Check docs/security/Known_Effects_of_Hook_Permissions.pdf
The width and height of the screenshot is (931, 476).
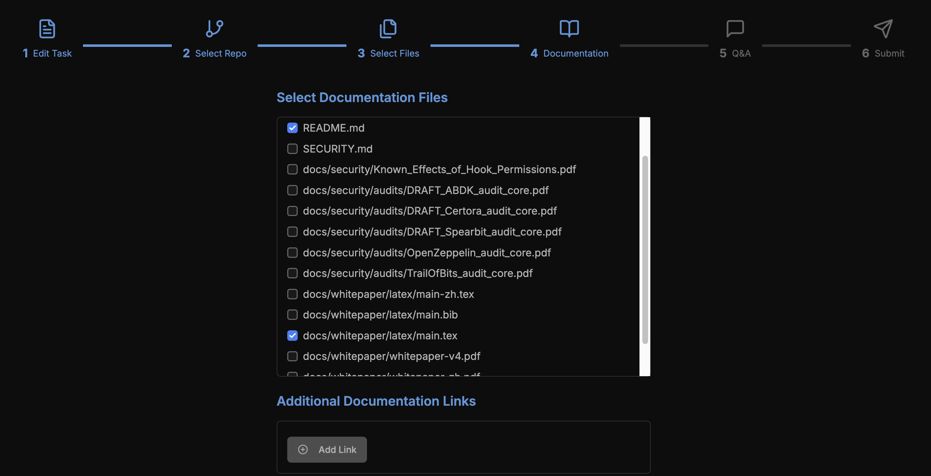292,169
